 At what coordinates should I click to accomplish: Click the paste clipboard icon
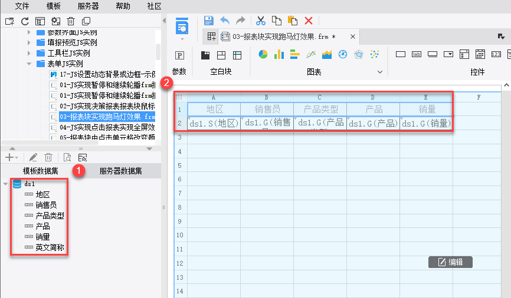[x=293, y=21]
